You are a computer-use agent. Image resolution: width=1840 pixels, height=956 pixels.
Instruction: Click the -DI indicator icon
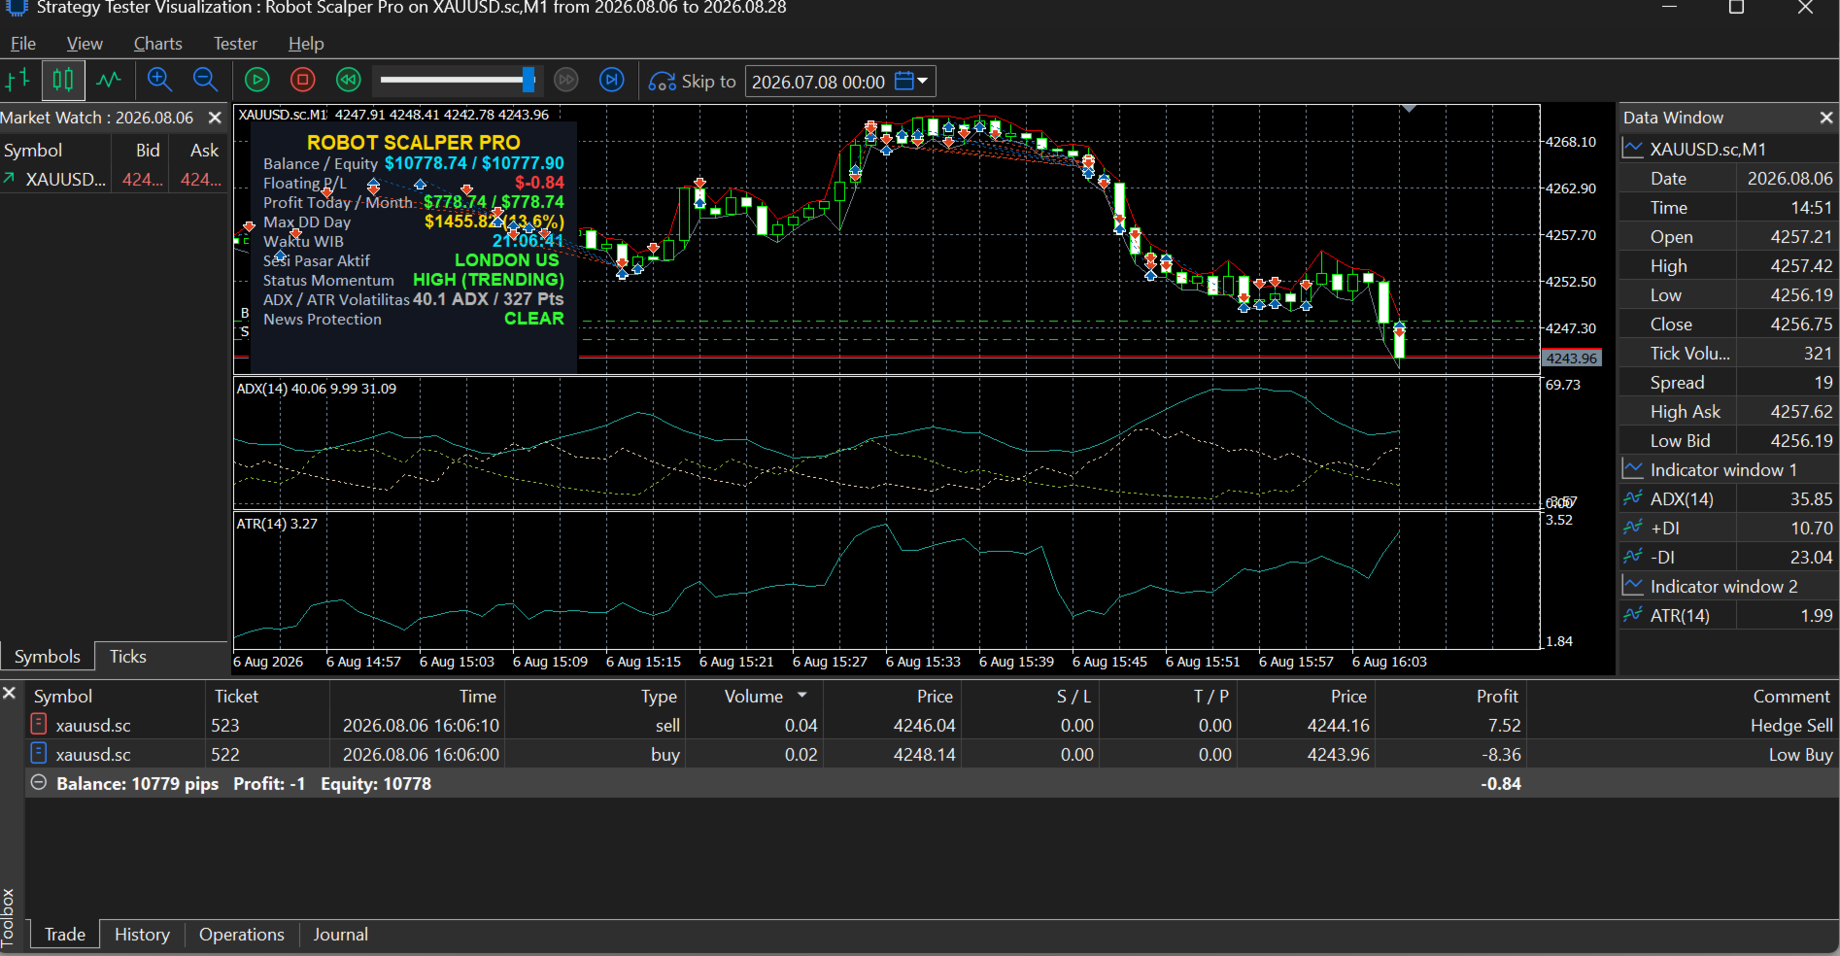coord(1633,557)
